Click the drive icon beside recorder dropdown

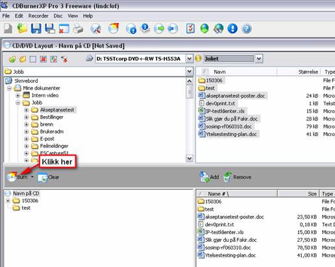pyautogui.click(x=89, y=58)
